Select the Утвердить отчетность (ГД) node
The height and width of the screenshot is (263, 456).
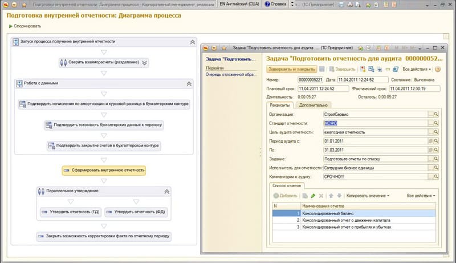point(71,212)
